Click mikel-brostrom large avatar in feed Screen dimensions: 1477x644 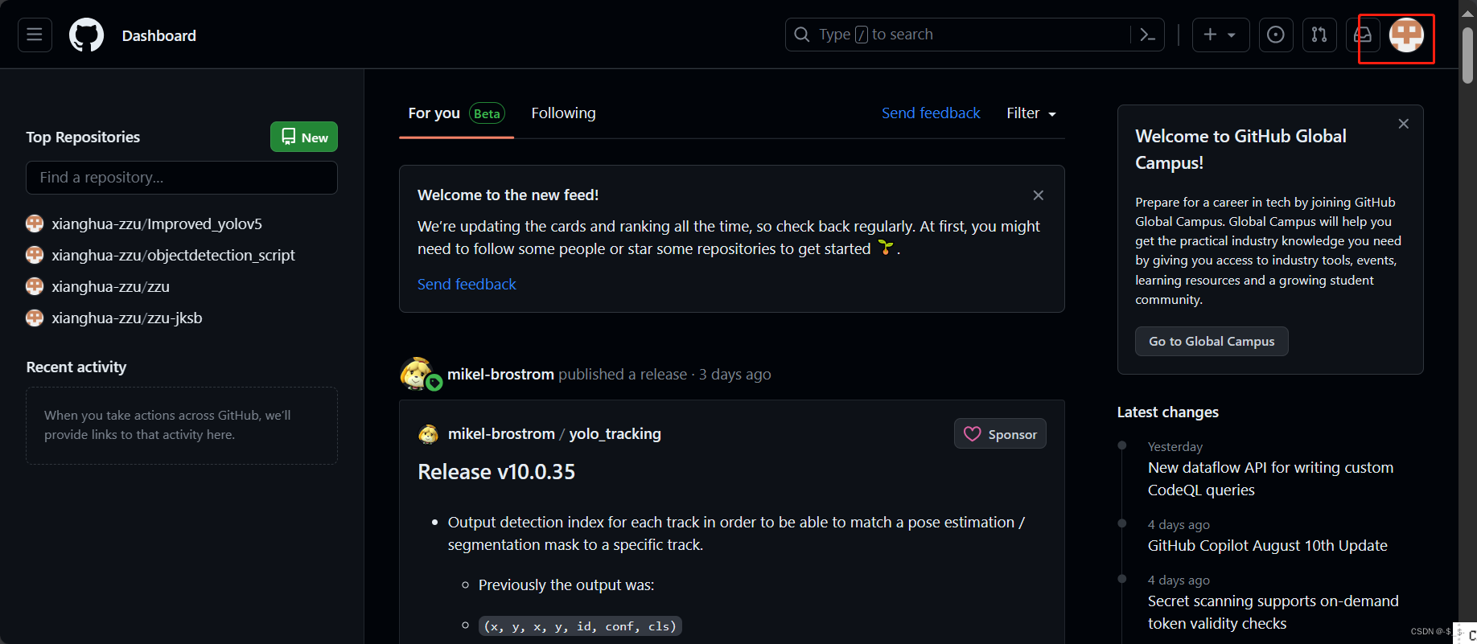(418, 374)
